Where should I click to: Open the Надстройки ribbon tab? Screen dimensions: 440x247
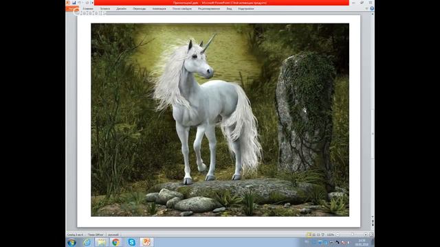(x=246, y=9)
